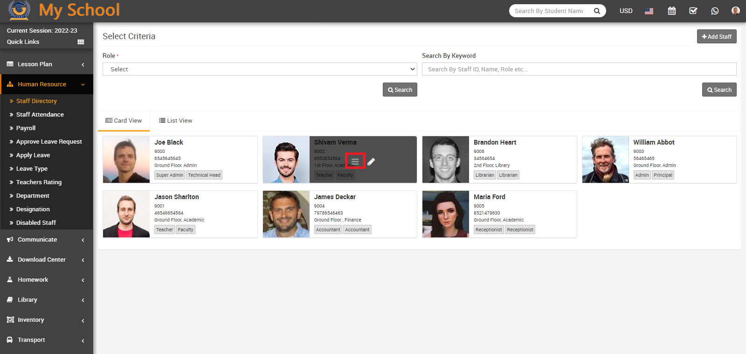Select the Card View tab
The height and width of the screenshot is (354, 746).
click(x=124, y=120)
